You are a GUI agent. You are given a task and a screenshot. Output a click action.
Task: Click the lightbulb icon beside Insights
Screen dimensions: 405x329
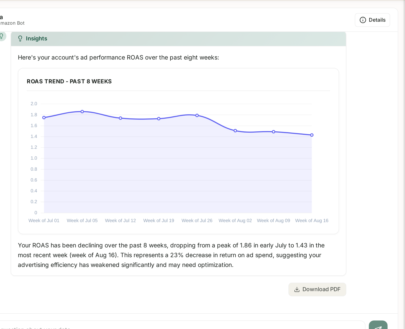pyautogui.click(x=20, y=38)
